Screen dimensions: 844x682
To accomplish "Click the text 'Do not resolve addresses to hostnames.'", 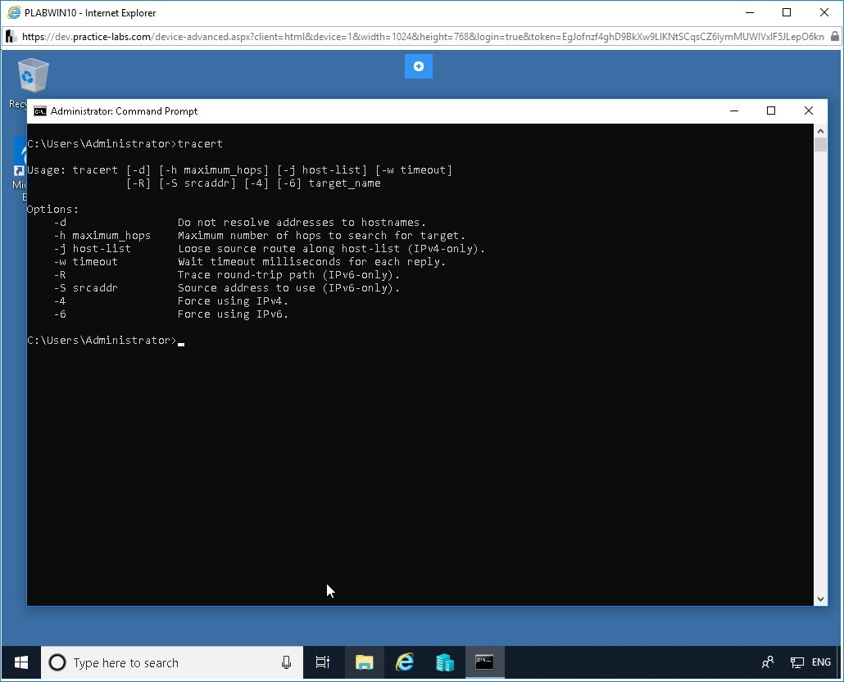I will (302, 222).
